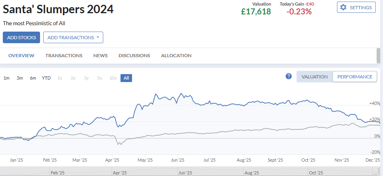Select the 3m time range

[20, 78]
